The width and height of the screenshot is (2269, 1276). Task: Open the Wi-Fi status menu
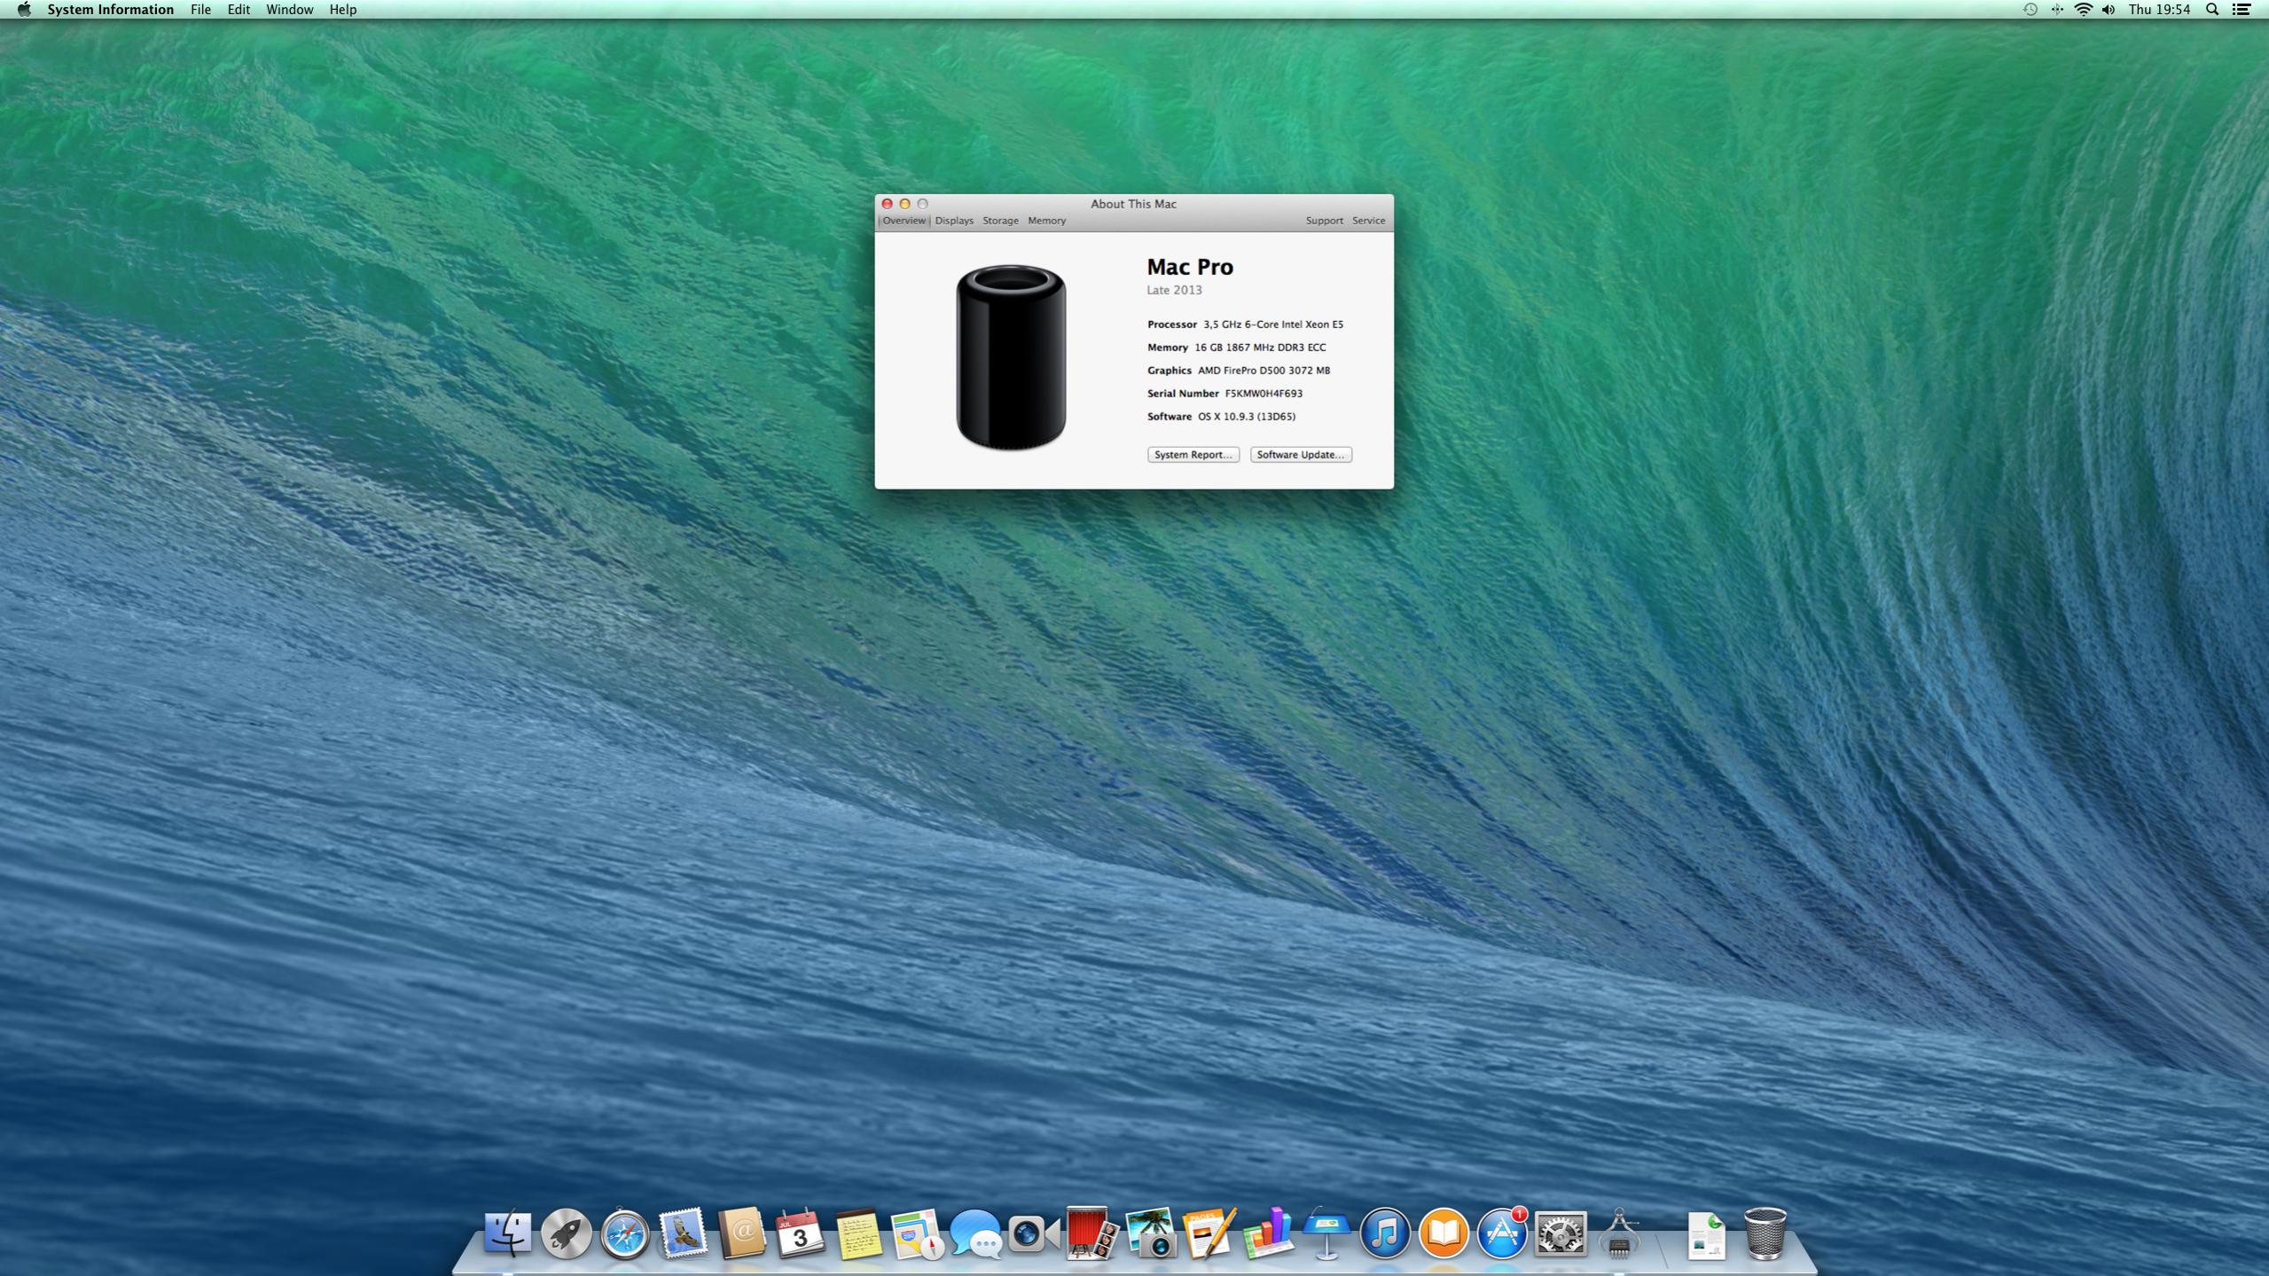(x=2083, y=10)
